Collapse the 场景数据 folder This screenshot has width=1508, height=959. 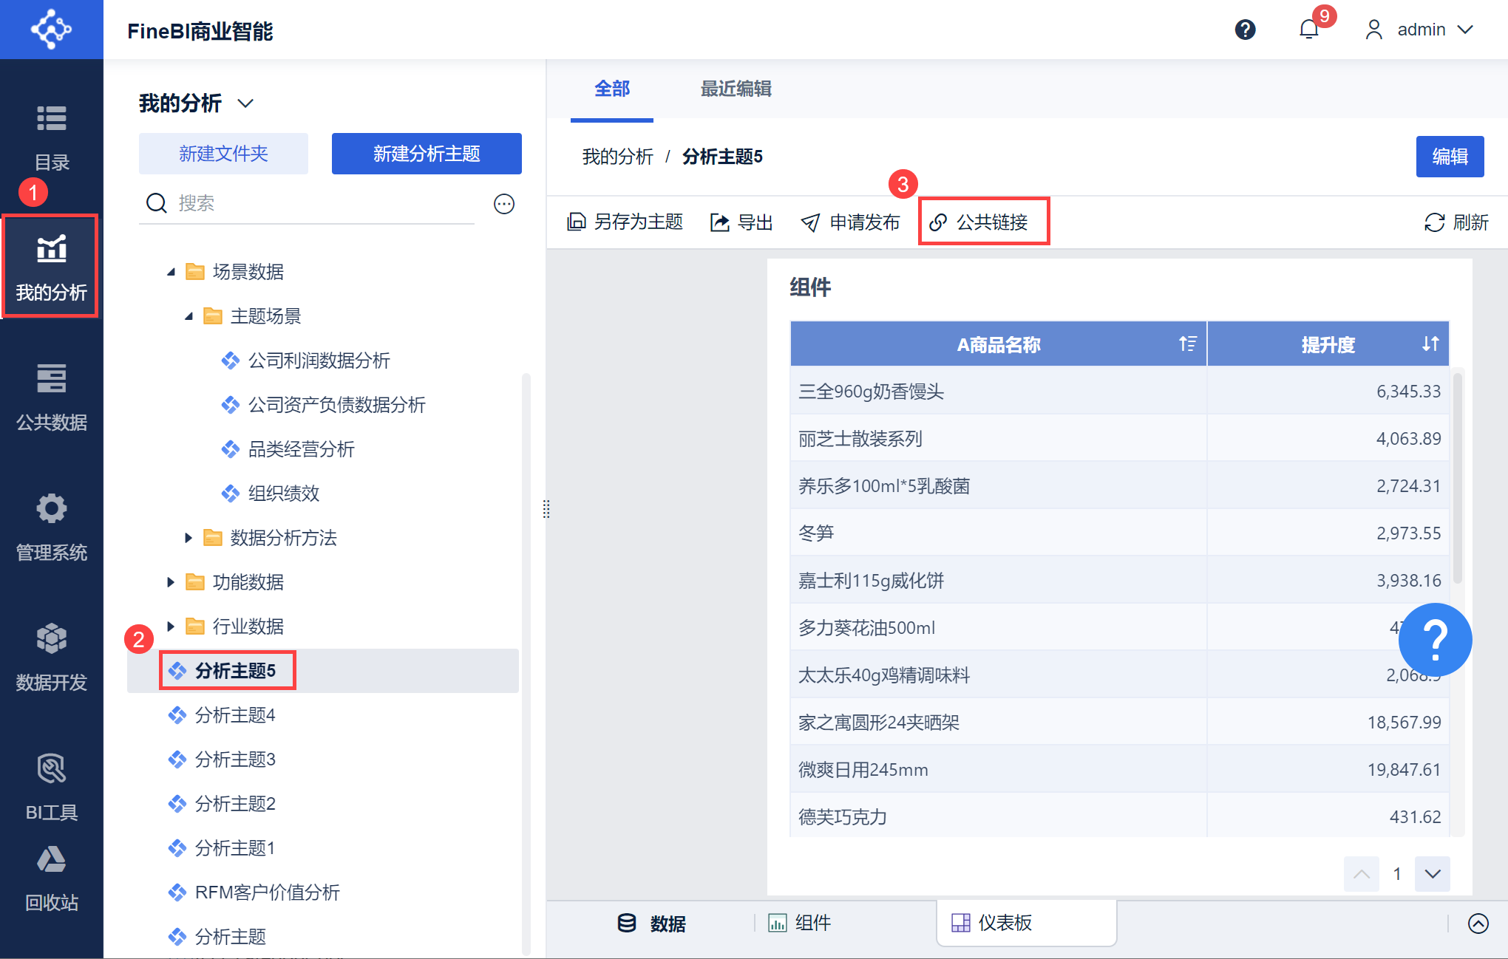(171, 272)
